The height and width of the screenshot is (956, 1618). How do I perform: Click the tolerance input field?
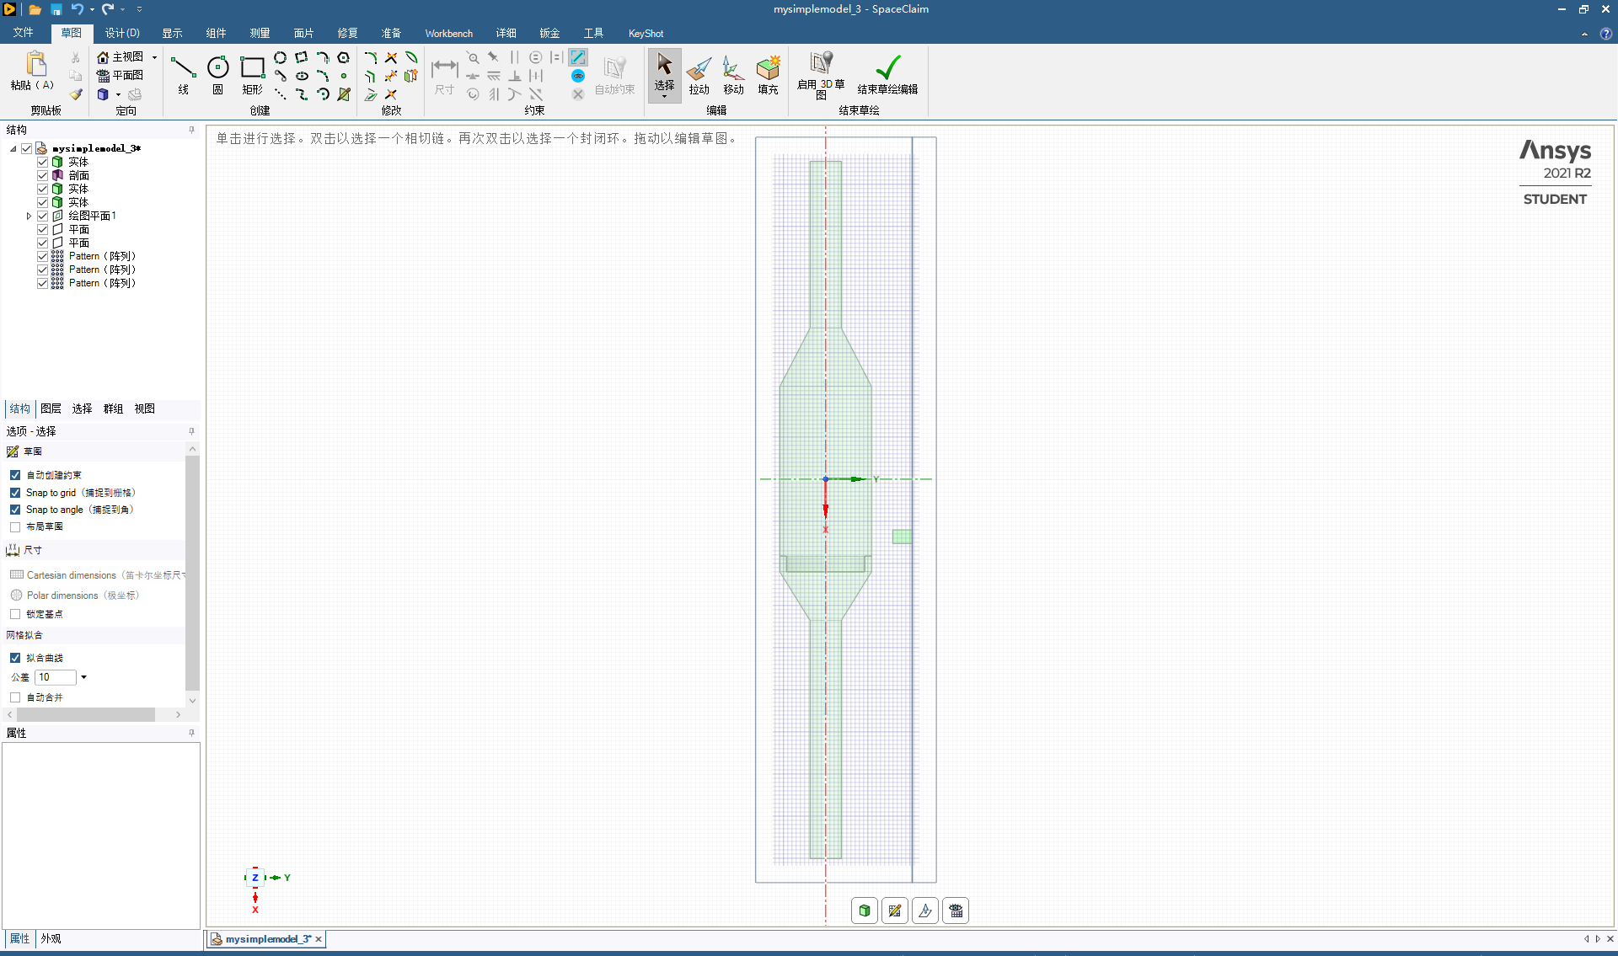[x=56, y=677]
